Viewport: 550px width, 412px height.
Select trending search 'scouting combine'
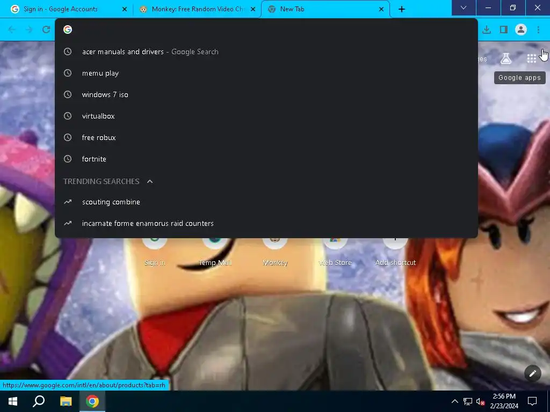click(266, 202)
